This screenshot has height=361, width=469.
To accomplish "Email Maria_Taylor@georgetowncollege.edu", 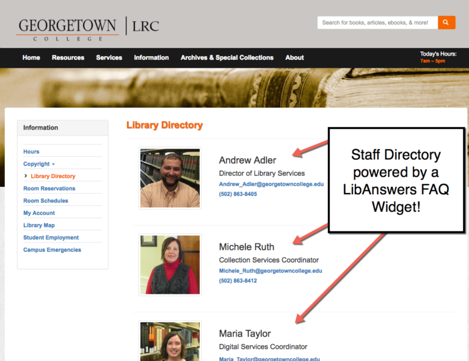I will pyautogui.click(x=269, y=359).
